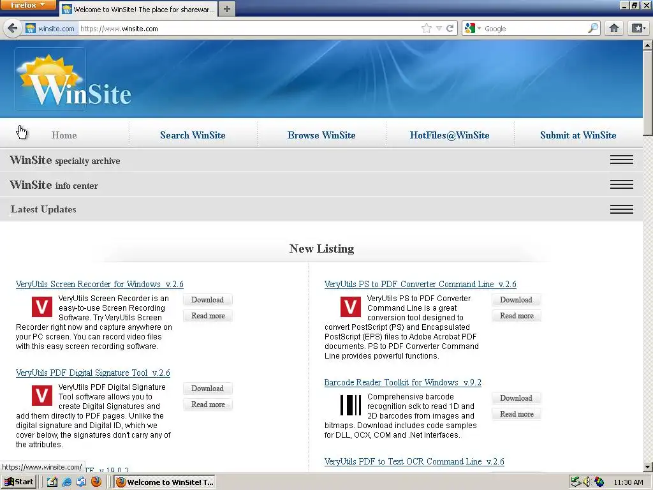Screen dimensions: 653x490
Task: Open the URL history dropdown arrow
Action: [439, 28]
